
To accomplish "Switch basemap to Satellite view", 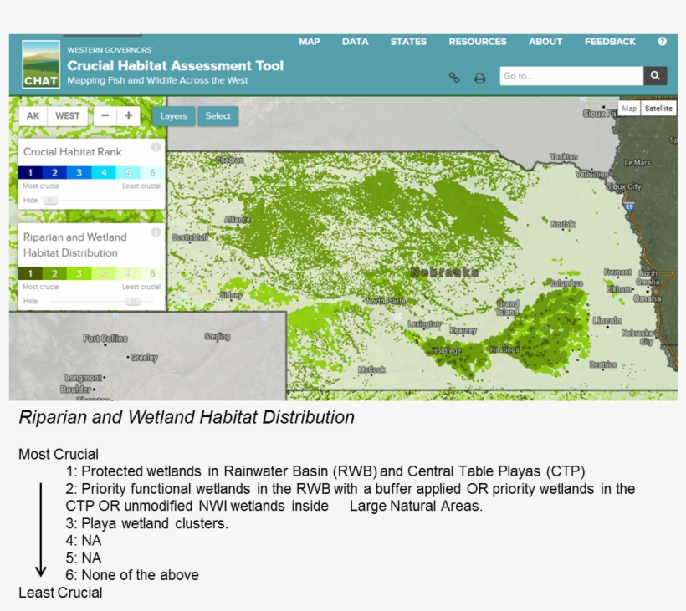I will (x=659, y=108).
